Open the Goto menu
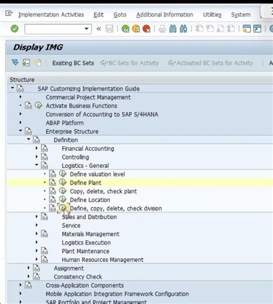The image size is (273, 304). click(x=120, y=15)
